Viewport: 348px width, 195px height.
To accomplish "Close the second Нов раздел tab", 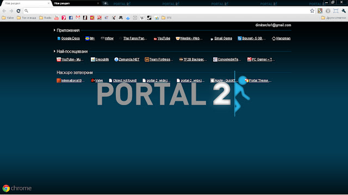I will point(98,3).
